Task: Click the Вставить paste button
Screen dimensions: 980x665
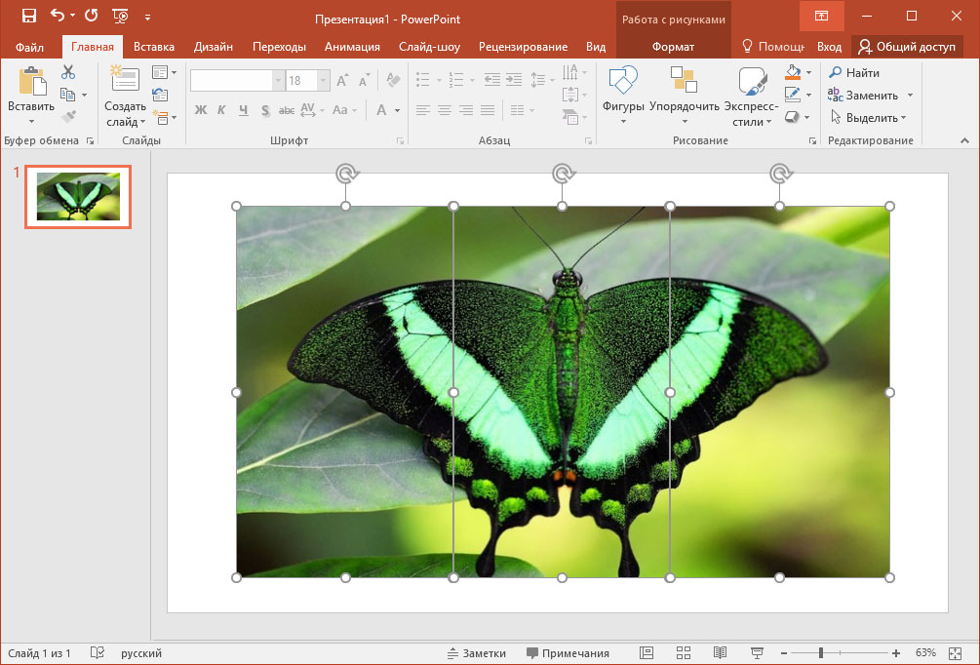Action: click(x=31, y=96)
